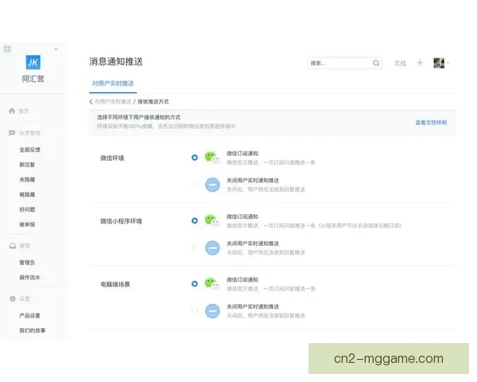
Task: Click the 同汇营 product name
Action: coord(33,79)
